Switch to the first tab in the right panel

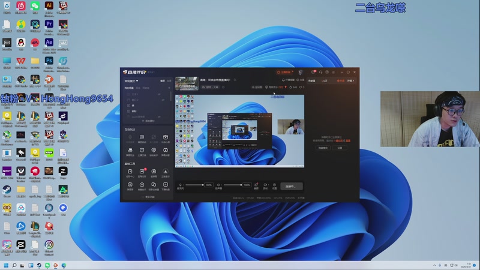tap(311, 80)
